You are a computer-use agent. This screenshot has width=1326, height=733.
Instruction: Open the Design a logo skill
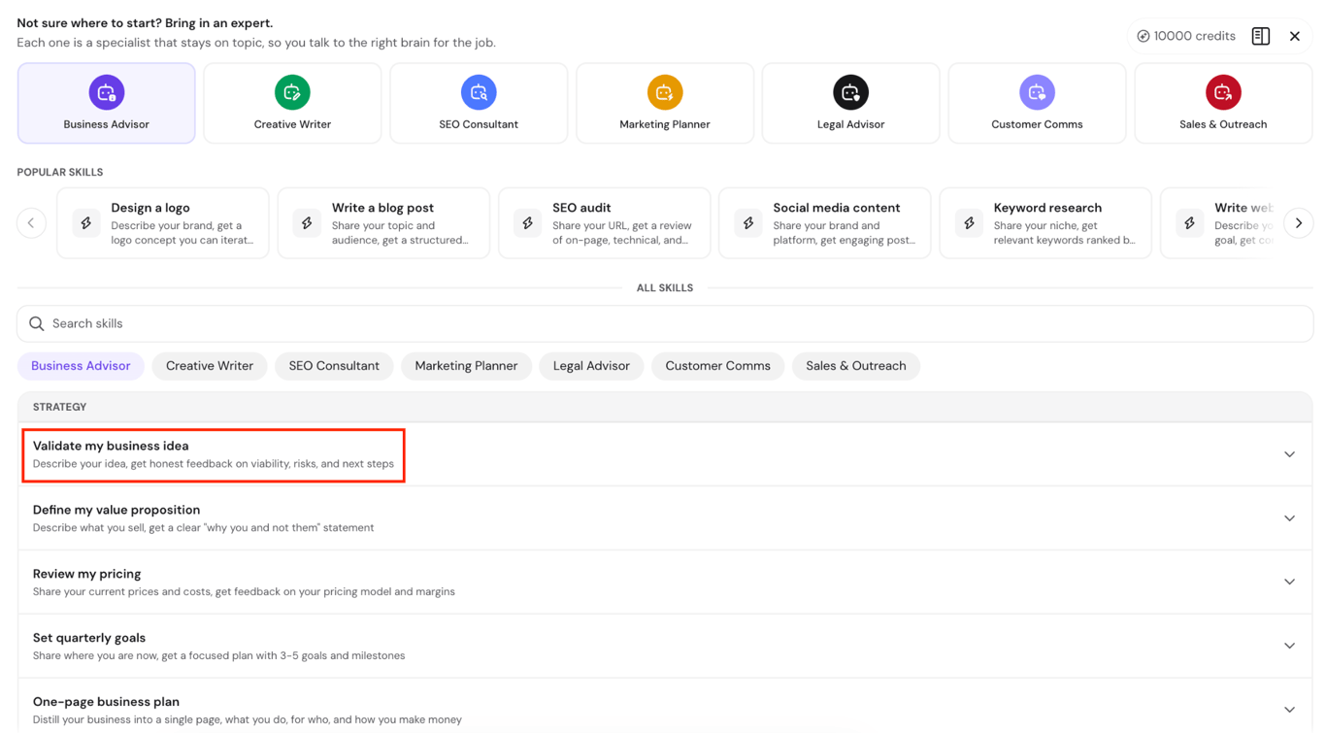(x=163, y=223)
